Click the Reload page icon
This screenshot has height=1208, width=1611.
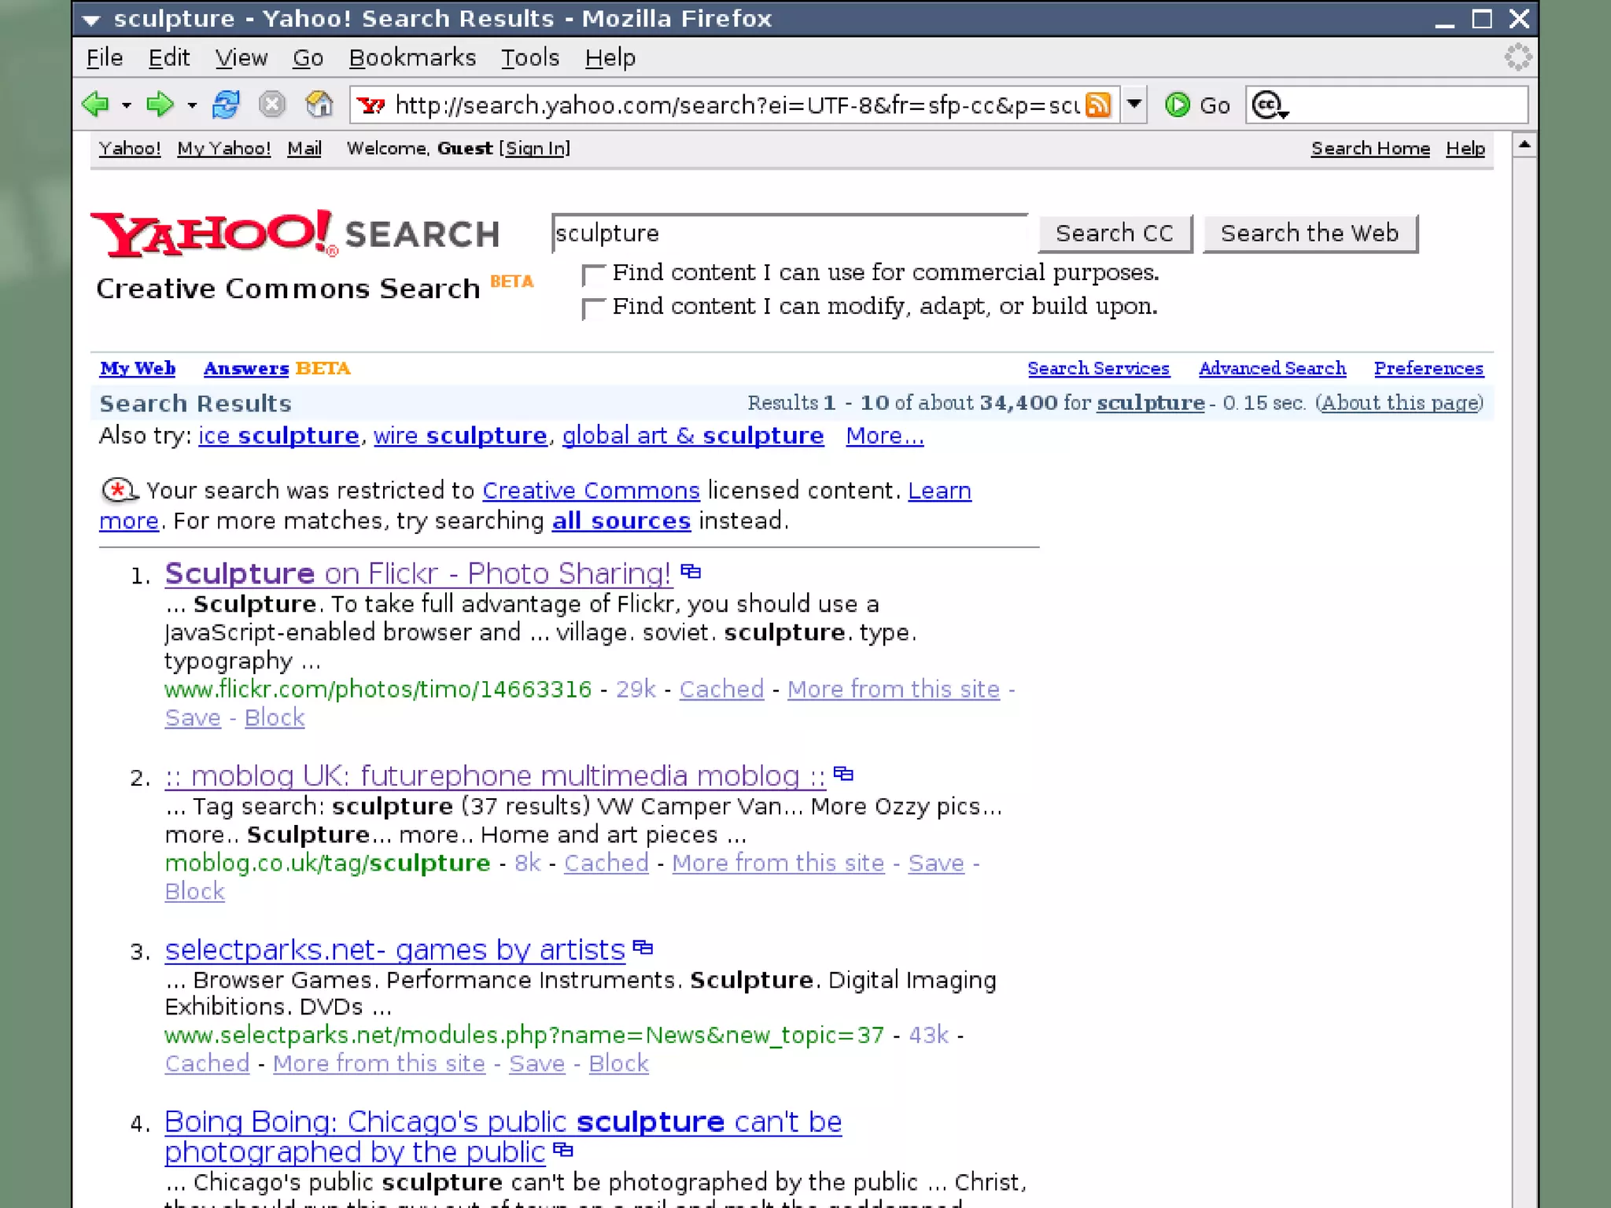[226, 105]
